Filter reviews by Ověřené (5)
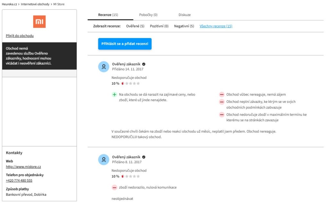Image resolution: width=328 pixels, height=204 pixels. point(135,26)
